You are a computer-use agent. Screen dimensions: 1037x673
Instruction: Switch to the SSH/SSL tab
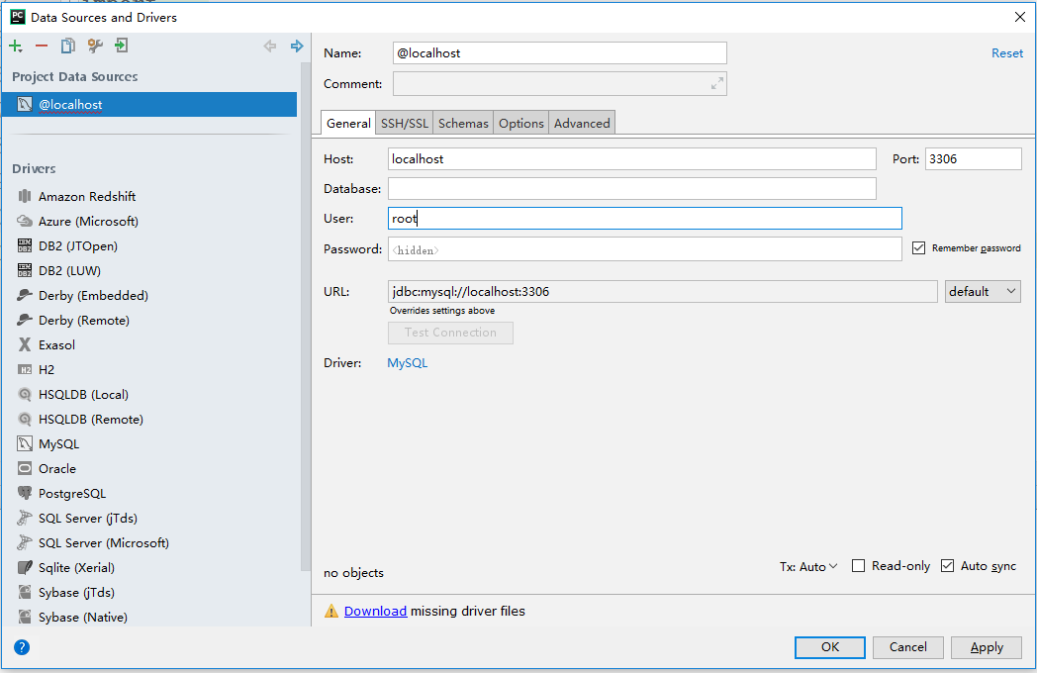(x=404, y=123)
